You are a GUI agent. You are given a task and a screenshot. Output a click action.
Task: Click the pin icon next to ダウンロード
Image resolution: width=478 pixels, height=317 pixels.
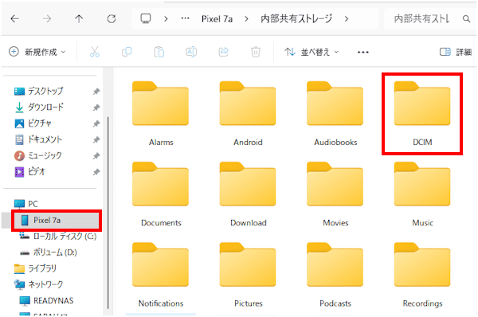point(96,108)
